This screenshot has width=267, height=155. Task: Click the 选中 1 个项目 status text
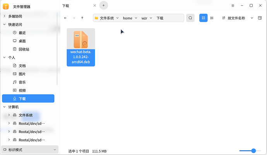[79, 151]
